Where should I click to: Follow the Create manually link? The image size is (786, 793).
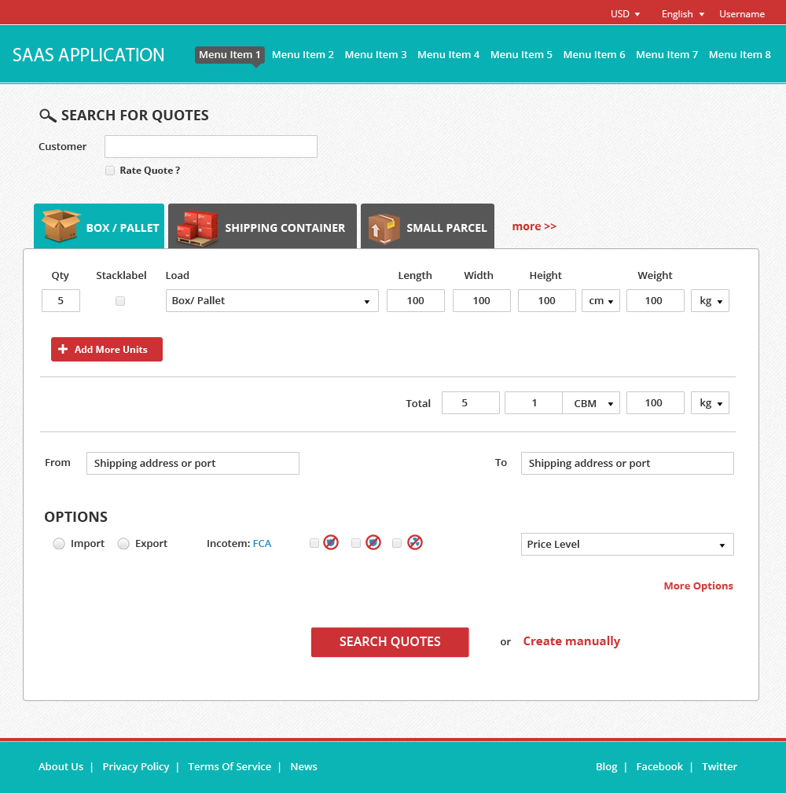571,641
